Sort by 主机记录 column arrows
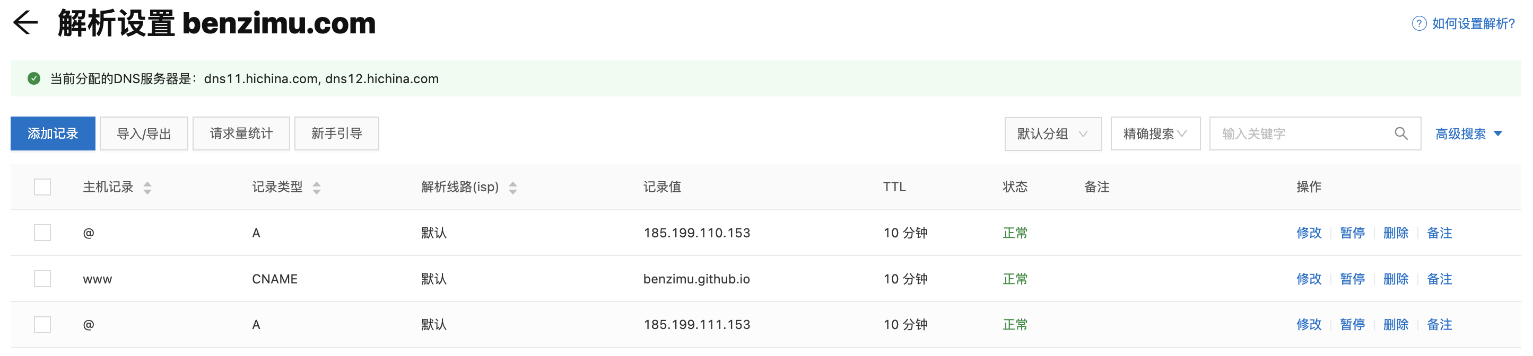The image size is (1533, 356). point(147,188)
